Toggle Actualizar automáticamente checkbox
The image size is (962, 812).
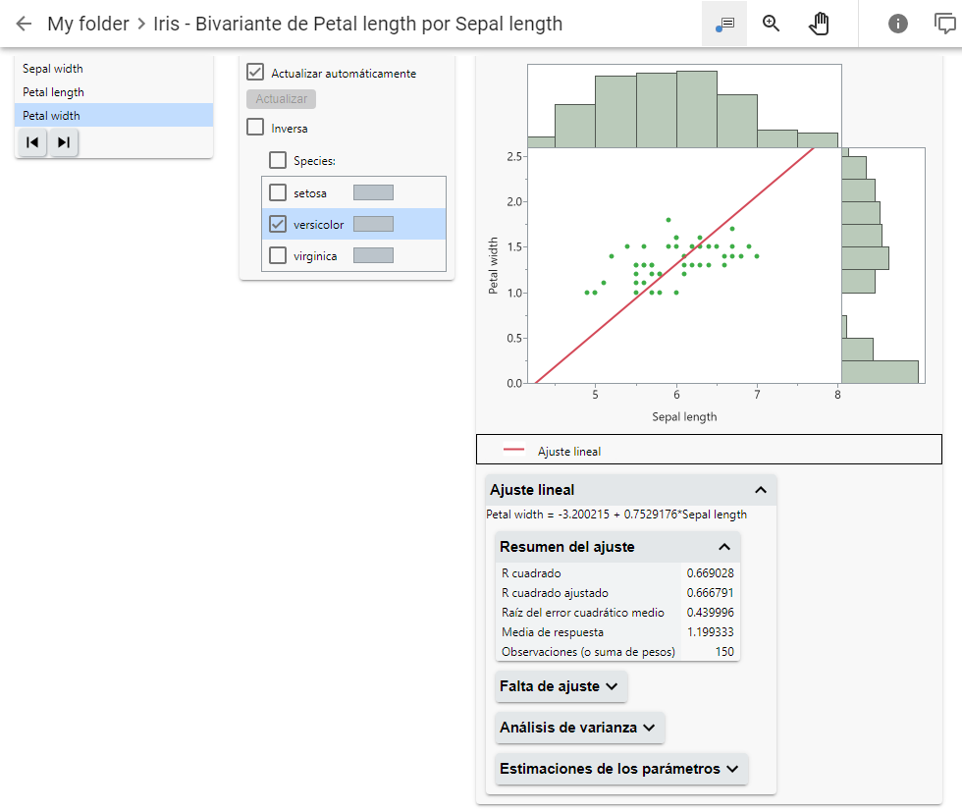255,73
